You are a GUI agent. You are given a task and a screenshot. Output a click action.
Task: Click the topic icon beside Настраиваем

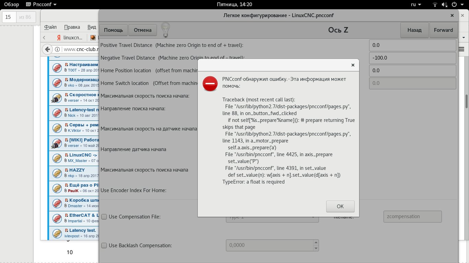pos(57,68)
